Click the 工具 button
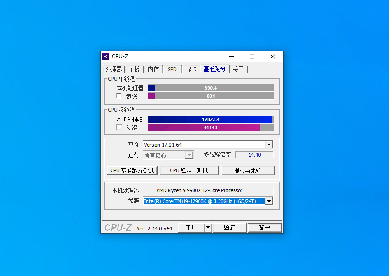Screen dimensions: 389x276 [x=191, y=228]
